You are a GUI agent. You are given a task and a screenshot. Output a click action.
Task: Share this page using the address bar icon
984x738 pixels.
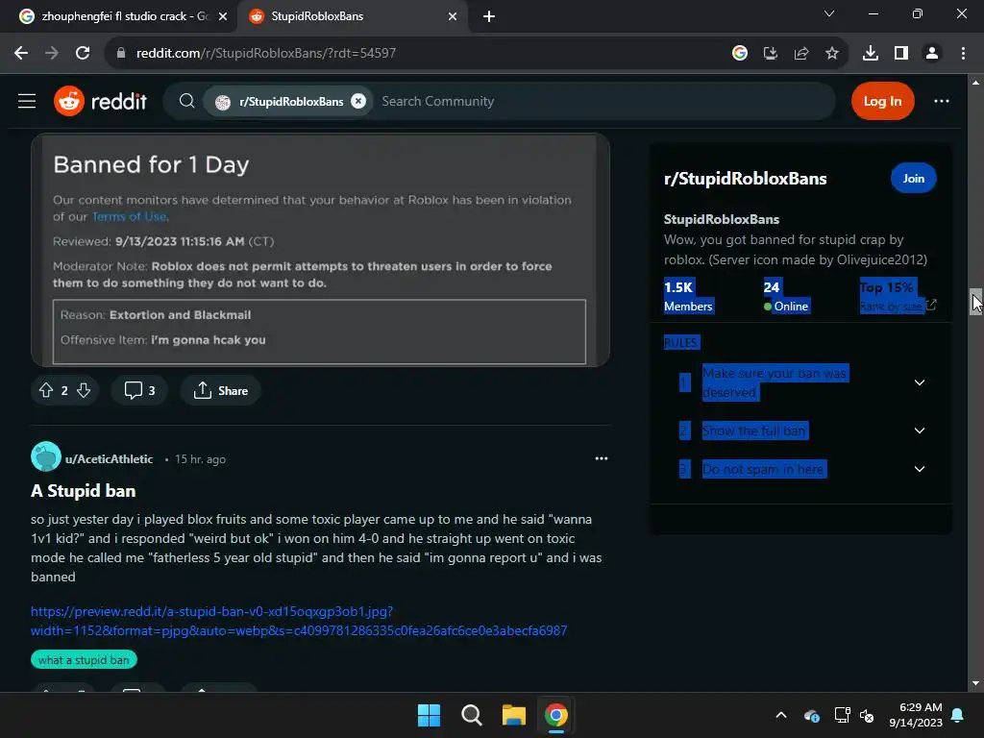(801, 54)
